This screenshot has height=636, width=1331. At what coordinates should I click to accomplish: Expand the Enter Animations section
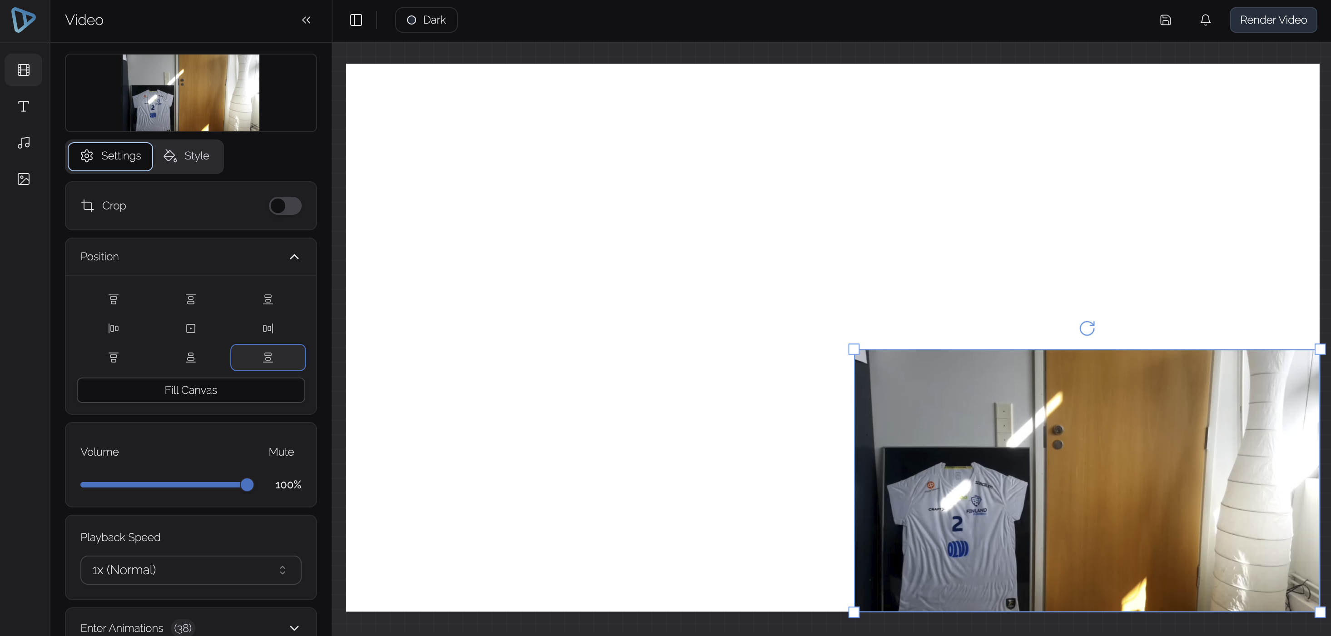click(x=294, y=628)
